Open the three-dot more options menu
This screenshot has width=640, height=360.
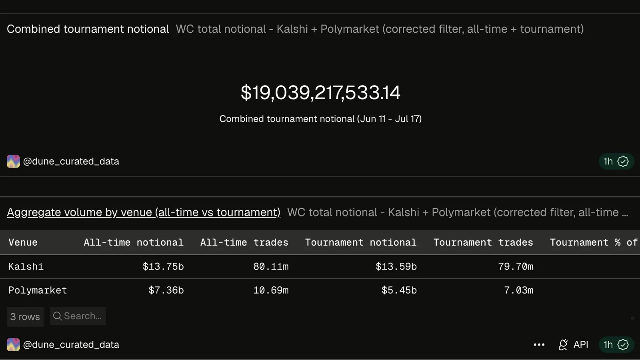coord(539,344)
